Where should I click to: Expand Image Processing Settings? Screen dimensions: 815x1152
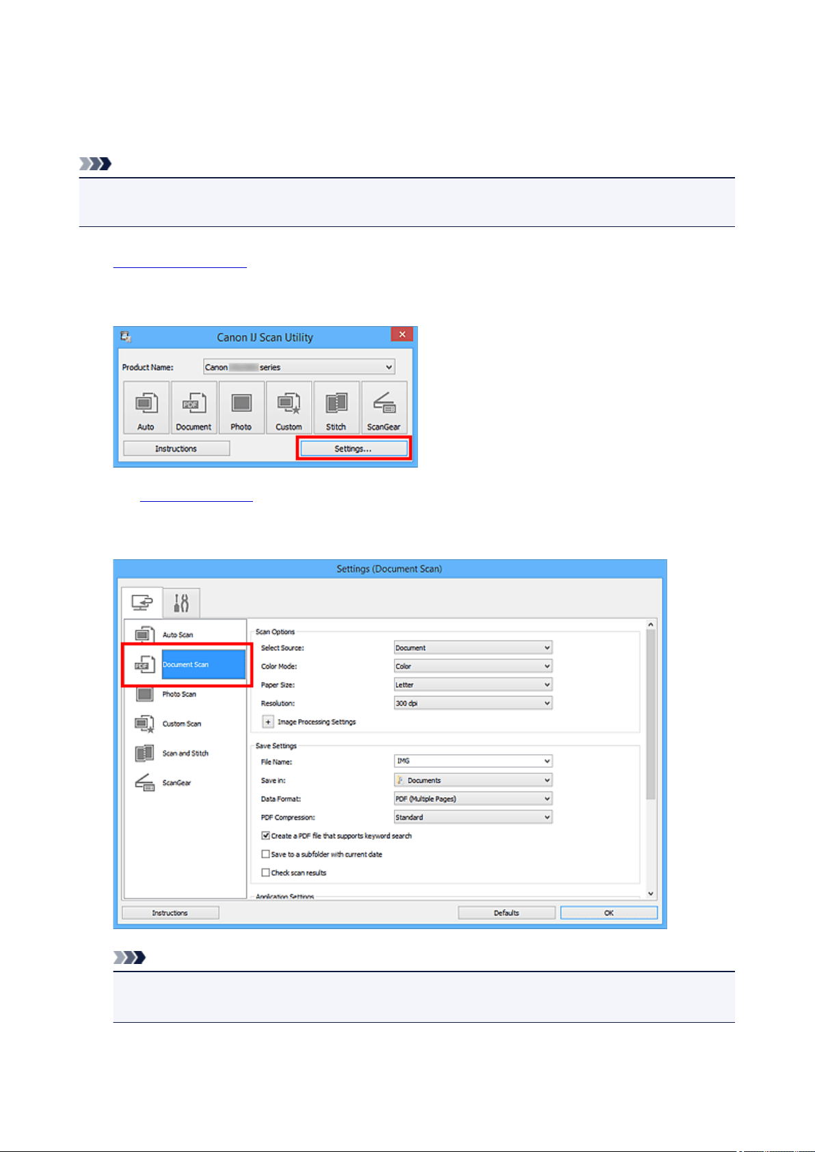(268, 722)
